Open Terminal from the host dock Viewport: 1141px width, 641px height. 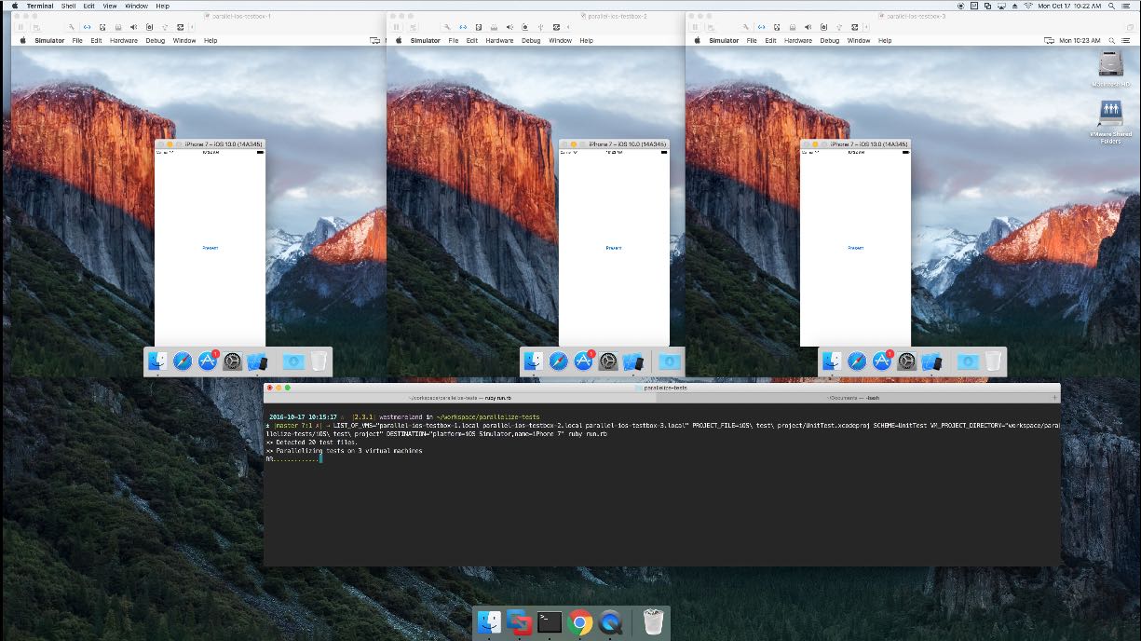tap(550, 622)
